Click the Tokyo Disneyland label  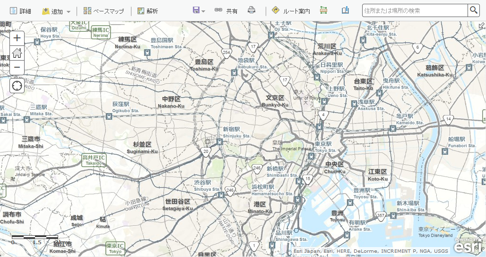tap(435, 235)
